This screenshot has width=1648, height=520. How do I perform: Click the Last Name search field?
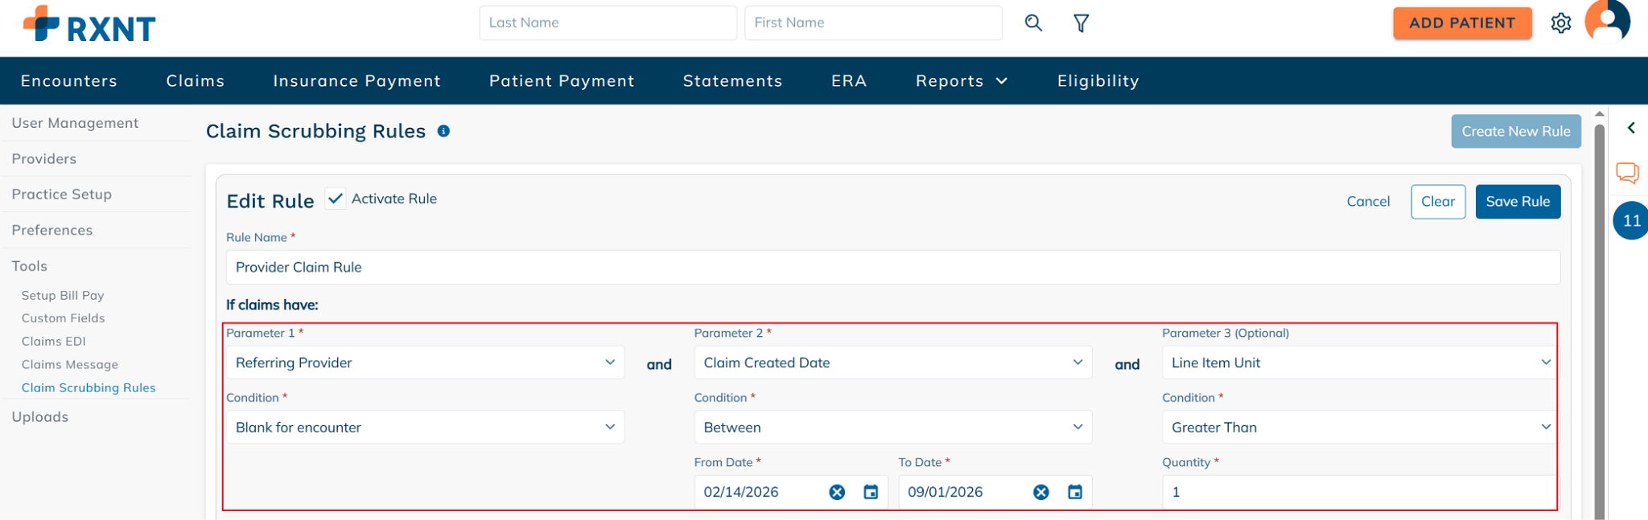(x=608, y=23)
